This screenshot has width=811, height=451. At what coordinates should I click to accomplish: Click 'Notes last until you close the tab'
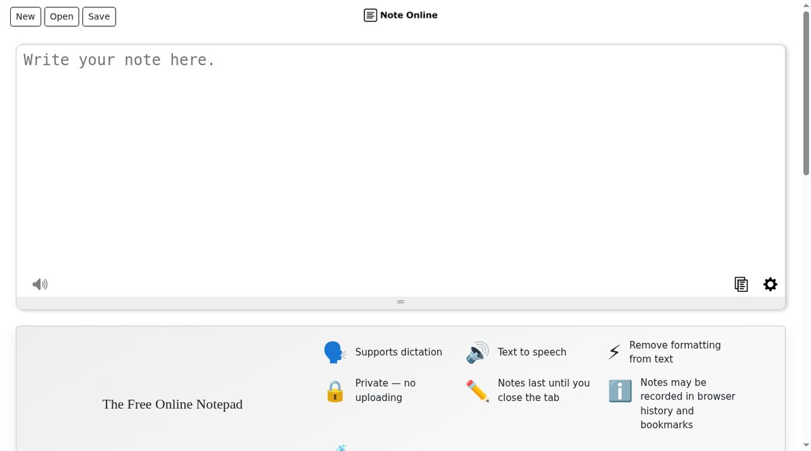(x=544, y=390)
